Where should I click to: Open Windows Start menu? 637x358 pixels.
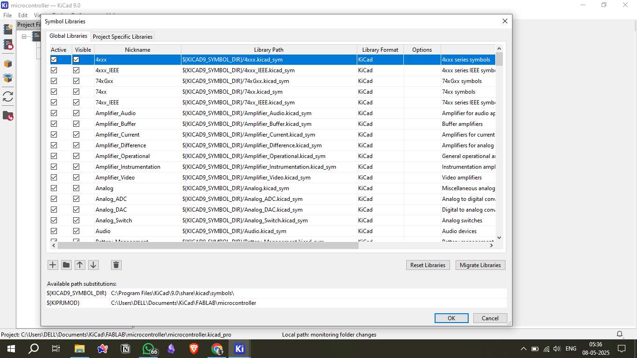11,349
